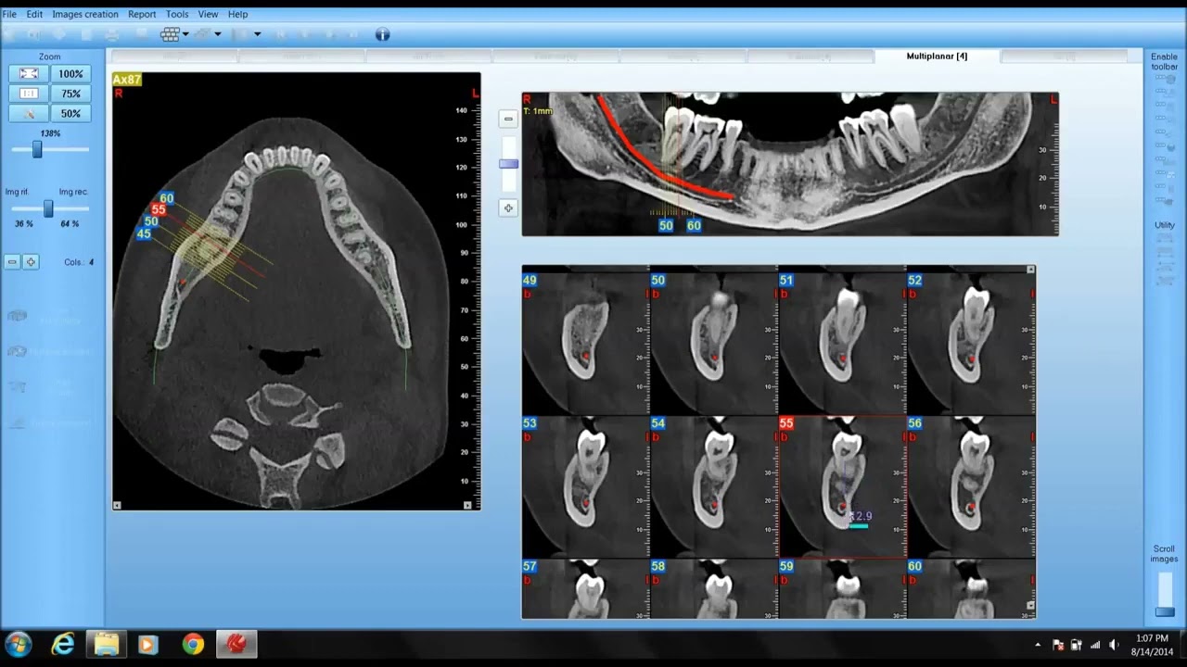Open the Images creation menu
Viewport: 1187px width, 667px height.
(x=85, y=14)
